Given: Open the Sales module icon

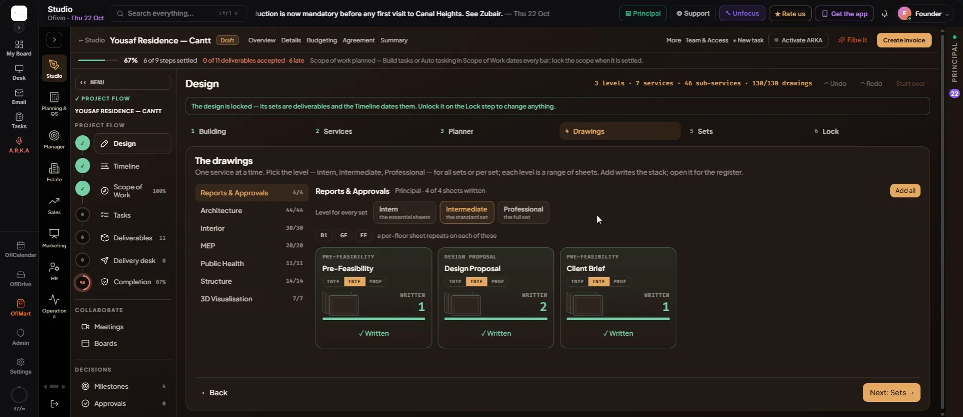Looking at the screenshot, I should 54,205.
